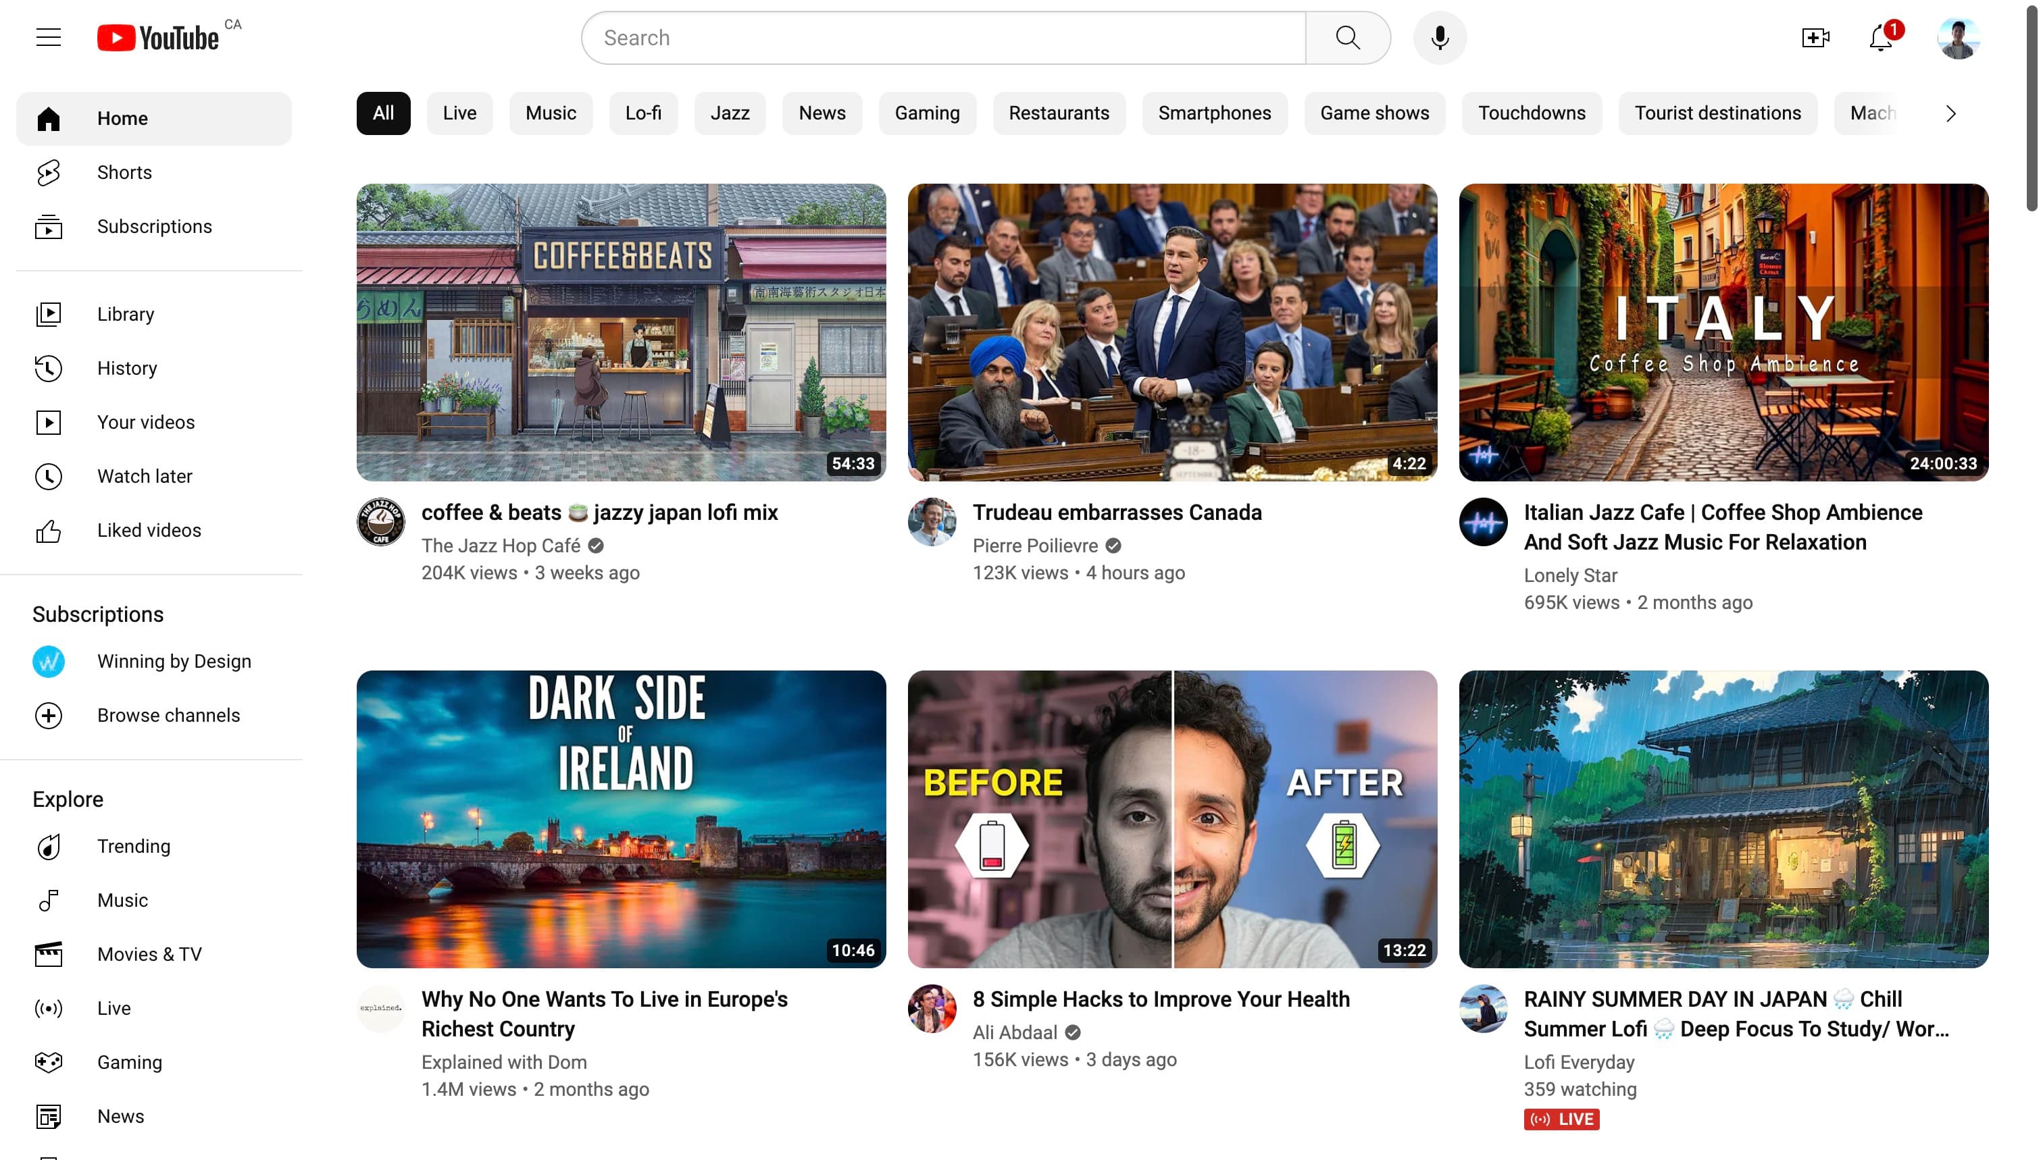Viewport: 2043px width, 1160px height.
Task: Select the Live filter chip
Action: [x=460, y=113]
